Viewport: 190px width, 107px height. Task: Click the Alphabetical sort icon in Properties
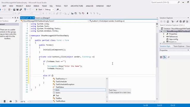[x=165, y=57]
